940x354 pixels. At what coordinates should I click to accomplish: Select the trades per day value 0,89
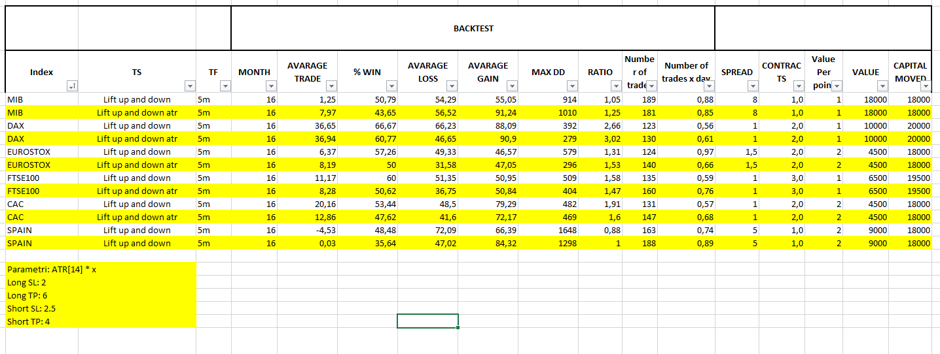click(x=686, y=243)
